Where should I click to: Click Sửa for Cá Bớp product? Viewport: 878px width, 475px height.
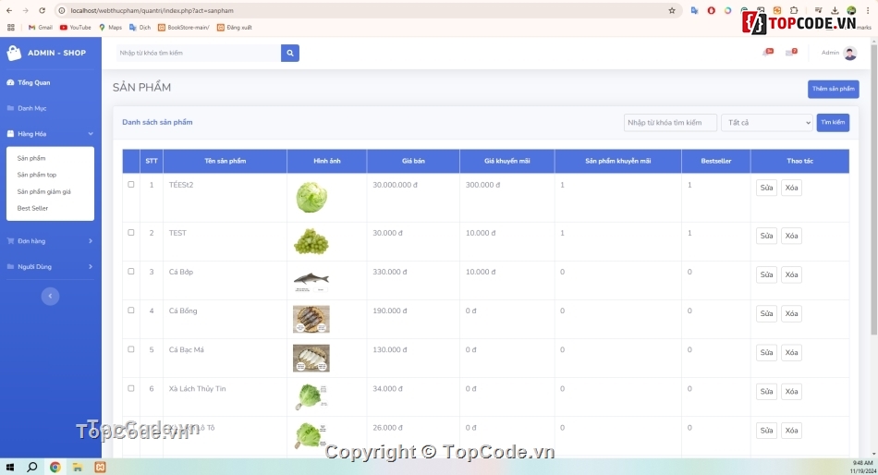[766, 274]
